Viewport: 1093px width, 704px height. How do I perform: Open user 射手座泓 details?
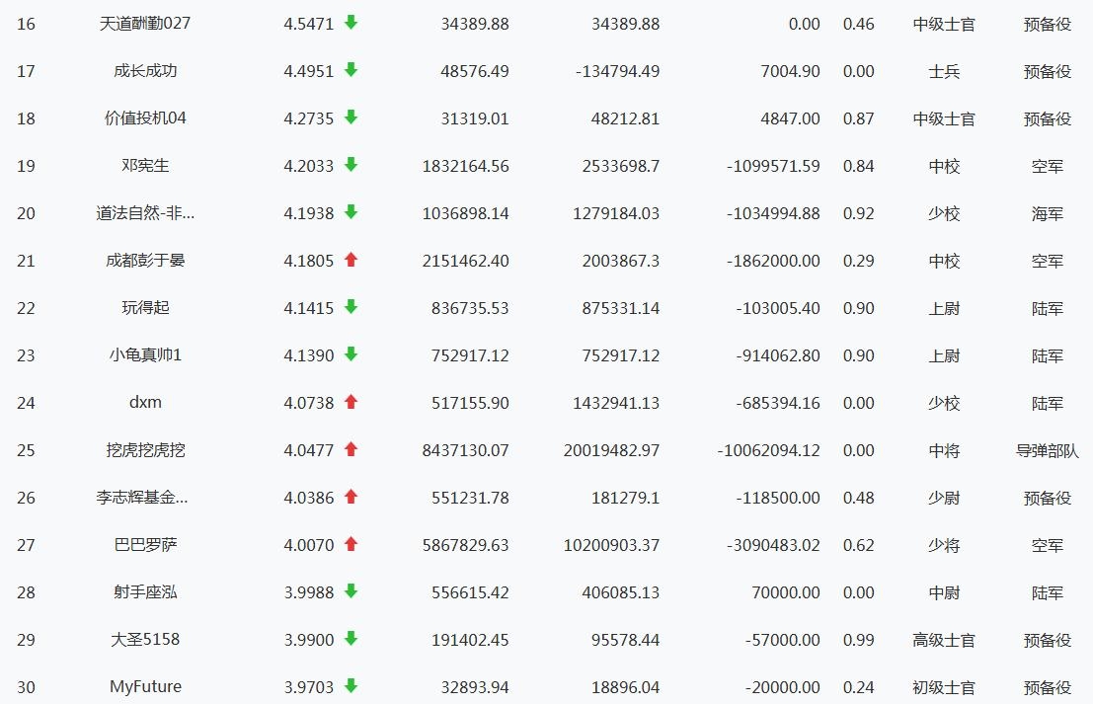pyautogui.click(x=145, y=592)
